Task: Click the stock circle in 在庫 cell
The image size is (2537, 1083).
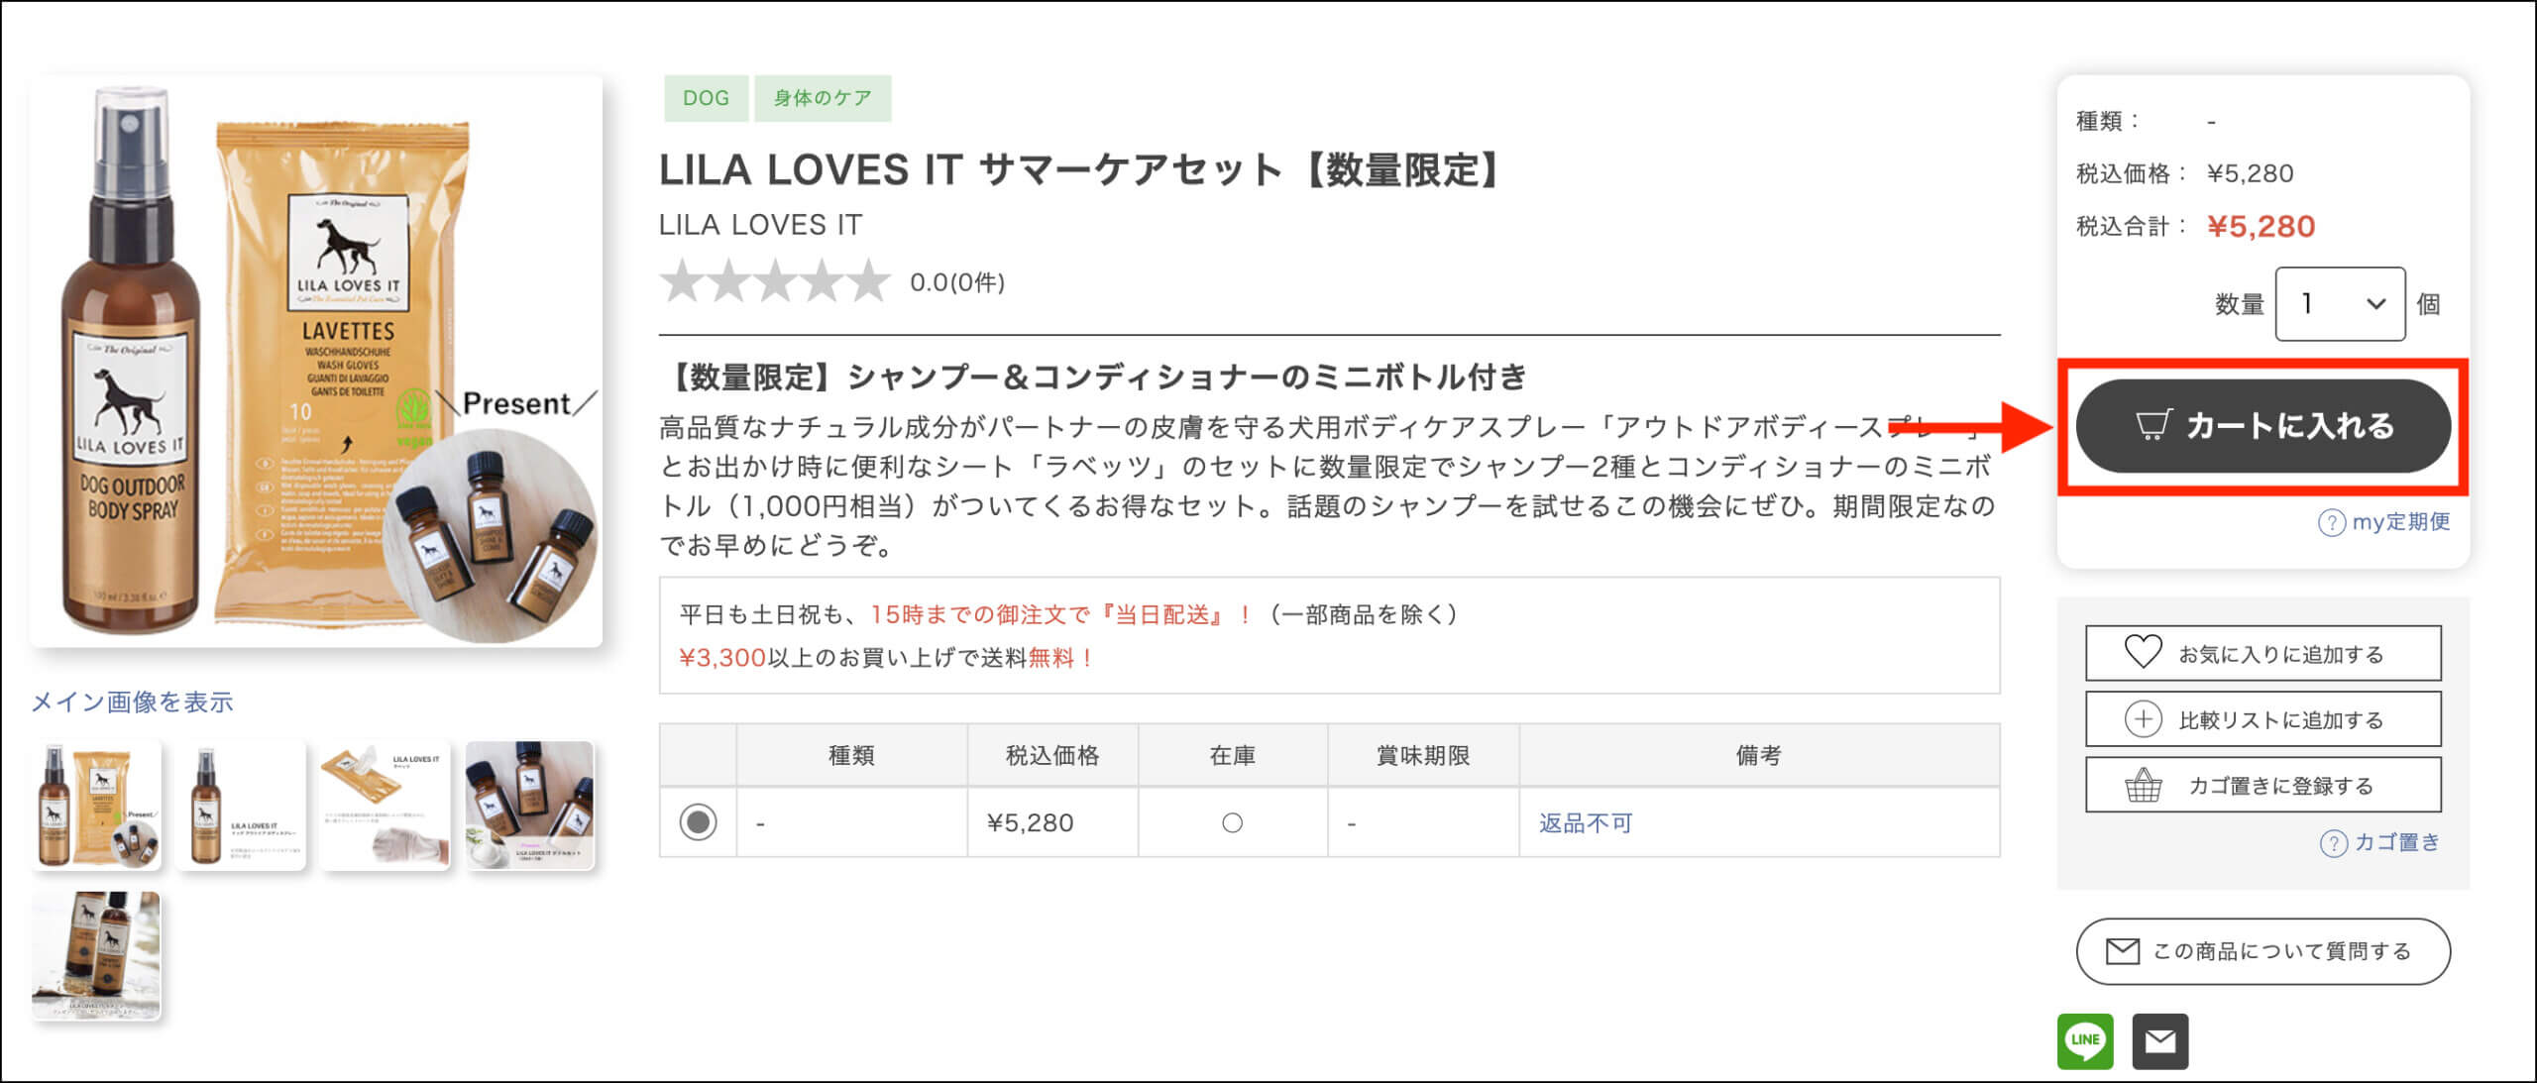Action: [x=1232, y=823]
